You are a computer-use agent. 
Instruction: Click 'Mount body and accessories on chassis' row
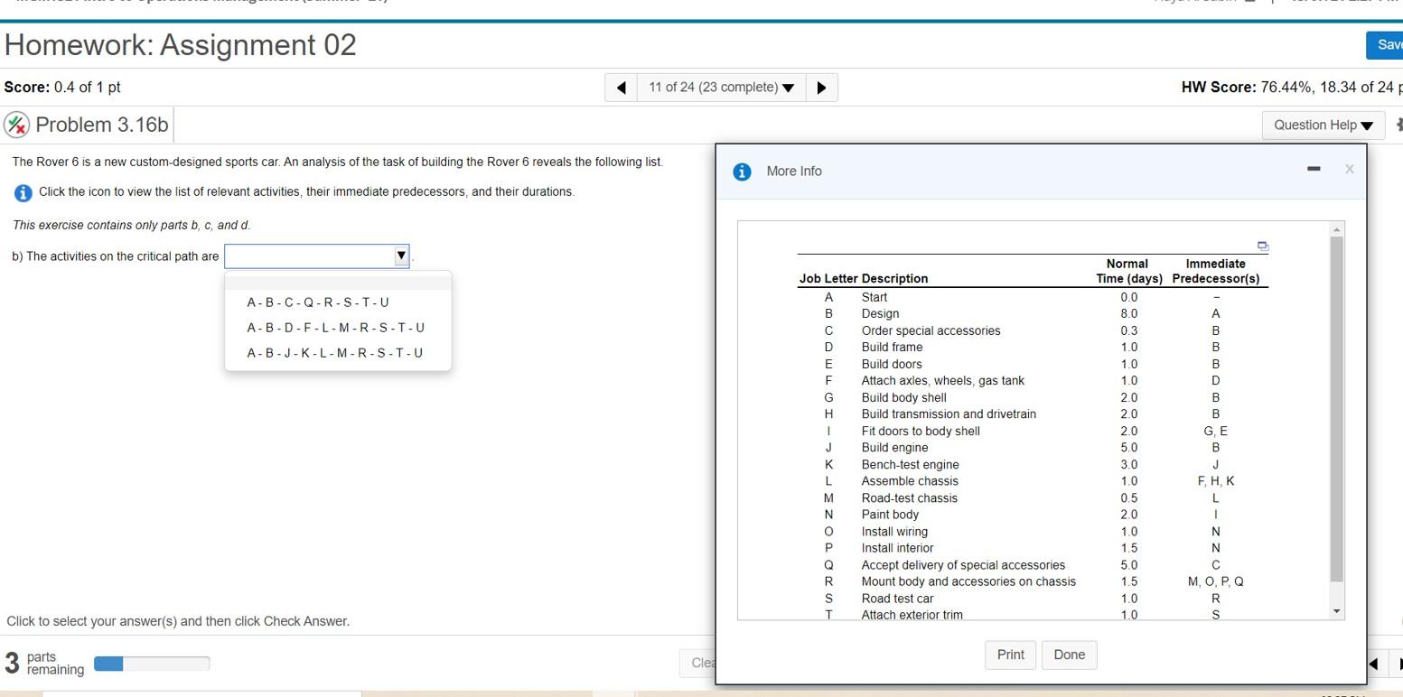[968, 582]
